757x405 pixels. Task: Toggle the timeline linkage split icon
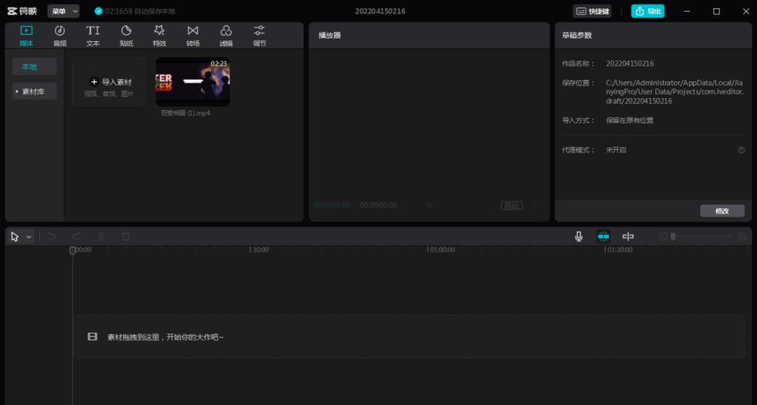tap(628, 236)
